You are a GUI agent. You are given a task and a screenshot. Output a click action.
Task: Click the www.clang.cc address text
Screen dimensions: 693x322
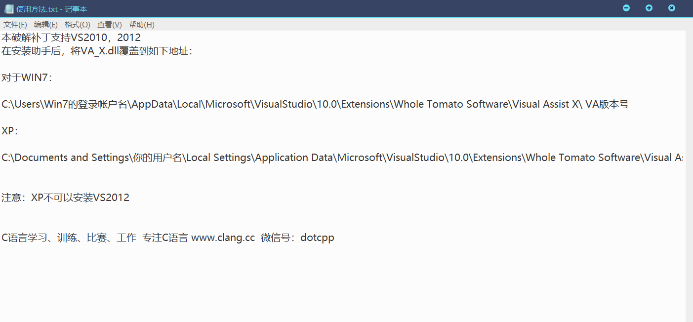tap(223, 238)
